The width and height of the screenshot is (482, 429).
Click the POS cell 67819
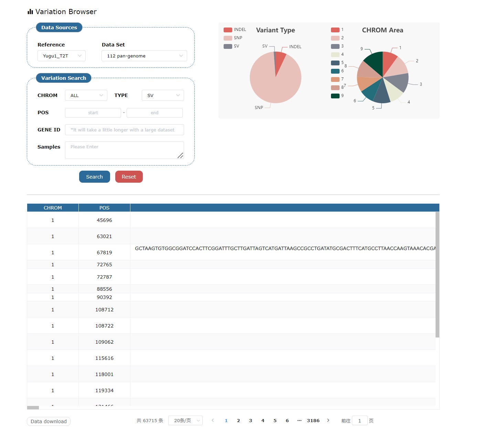pos(104,253)
